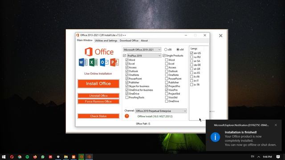This screenshot has width=285, height=160.
Task: Switch to the Main Window tab
Action: [85, 40]
